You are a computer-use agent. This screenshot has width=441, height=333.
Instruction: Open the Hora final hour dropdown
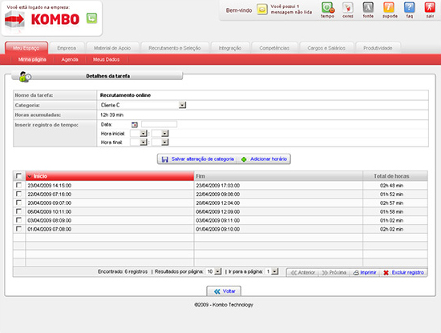click(x=144, y=142)
